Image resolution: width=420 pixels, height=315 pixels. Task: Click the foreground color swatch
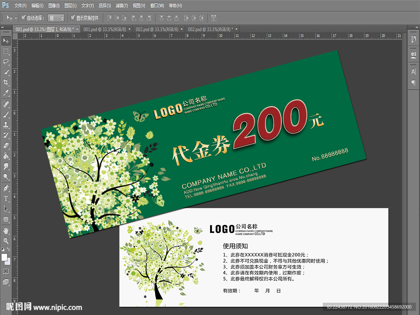[x=4, y=257]
